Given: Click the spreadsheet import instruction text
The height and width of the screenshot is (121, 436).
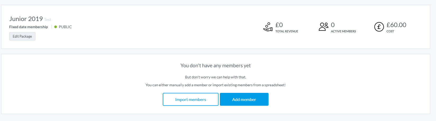Looking at the screenshot, I should point(215,85).
